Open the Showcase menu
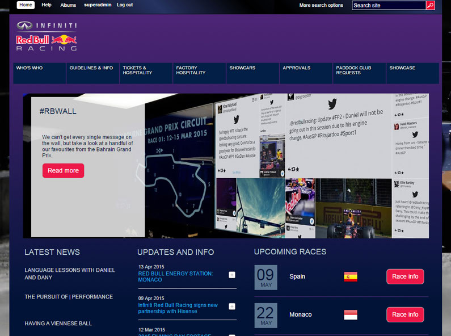Screen dimensions: 451x336 click(x=412, y=73)
